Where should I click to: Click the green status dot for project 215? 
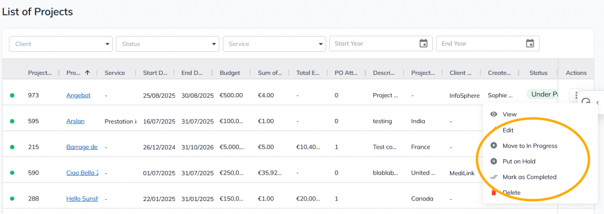[x=12, y=147]
